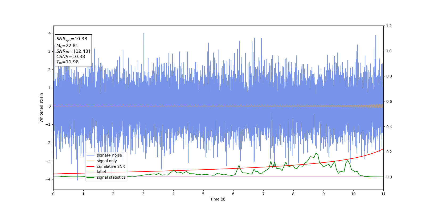Click x-axis tick label 11
The width and height of the screenshot is (426, 213).
tap(383, 194)
